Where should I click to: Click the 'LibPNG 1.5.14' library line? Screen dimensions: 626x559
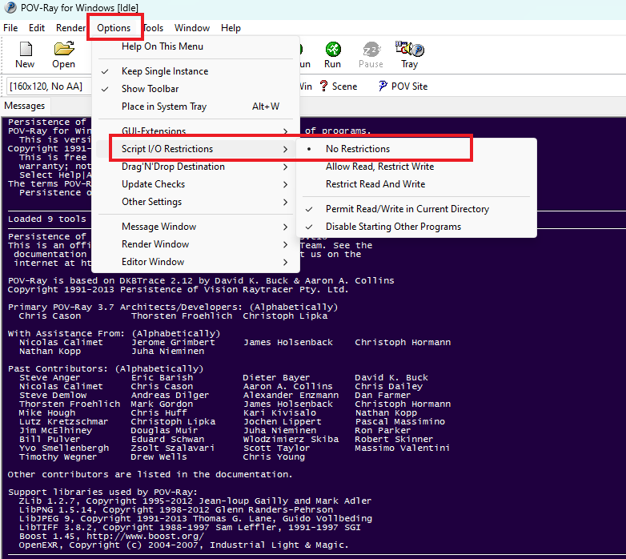click(x=176, y=509)
